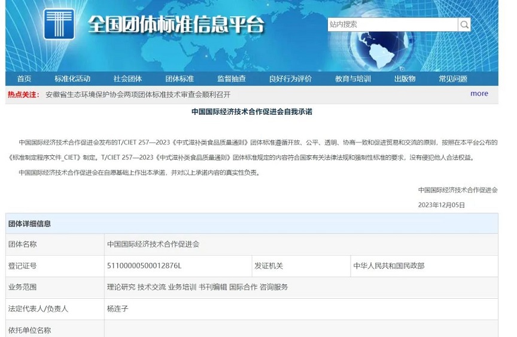Screen dimensions: 517x337
Task: Go to the 常见问题 page
Action: pyautogui.click(x=452, y=79)
